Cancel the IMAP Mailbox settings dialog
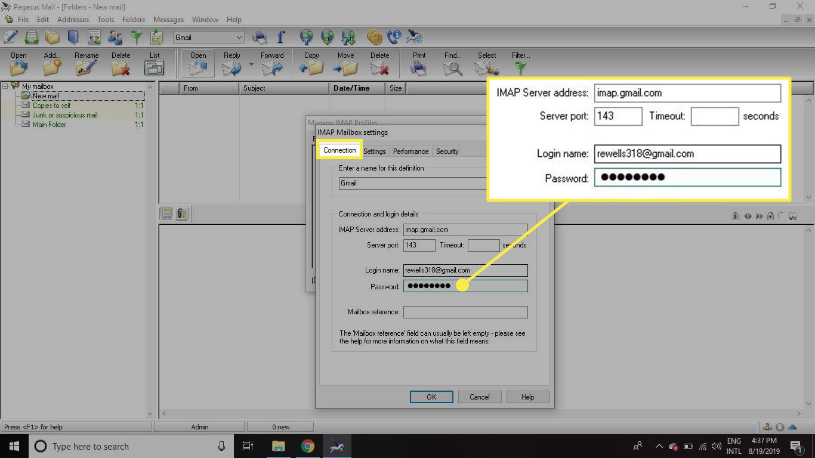Screen dimensions: 815x458 coord(480,397)
